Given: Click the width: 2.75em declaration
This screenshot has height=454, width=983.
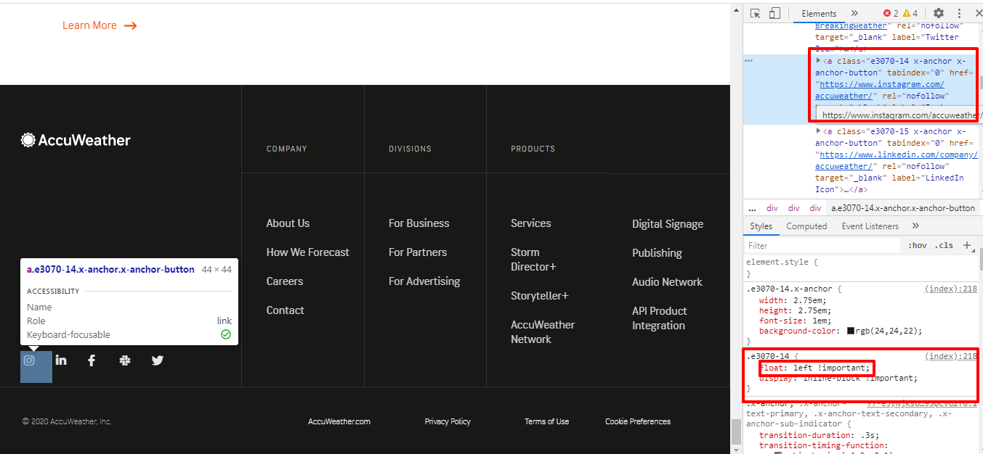Looking at the screenshot, I should [x=793, y=300].
